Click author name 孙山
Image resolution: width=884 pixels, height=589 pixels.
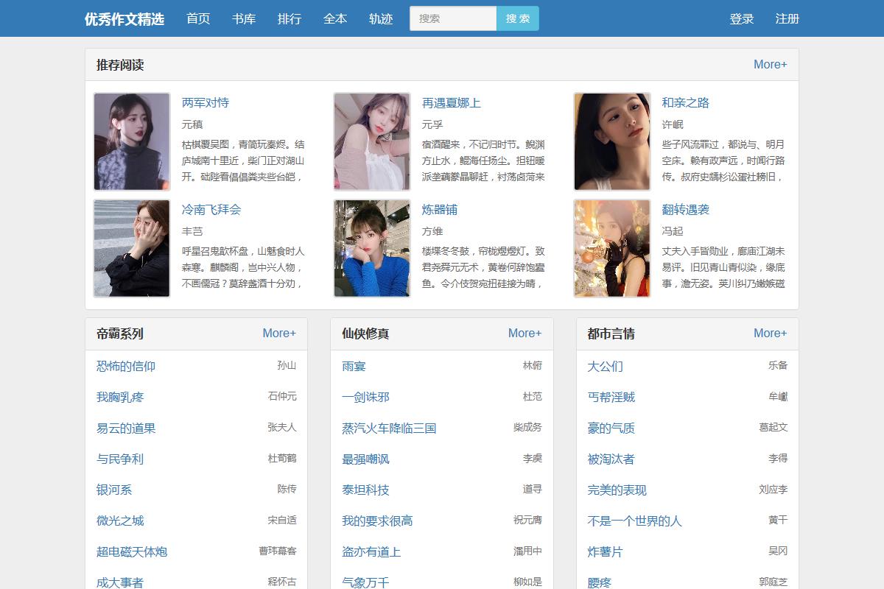[x=287, y=365]
